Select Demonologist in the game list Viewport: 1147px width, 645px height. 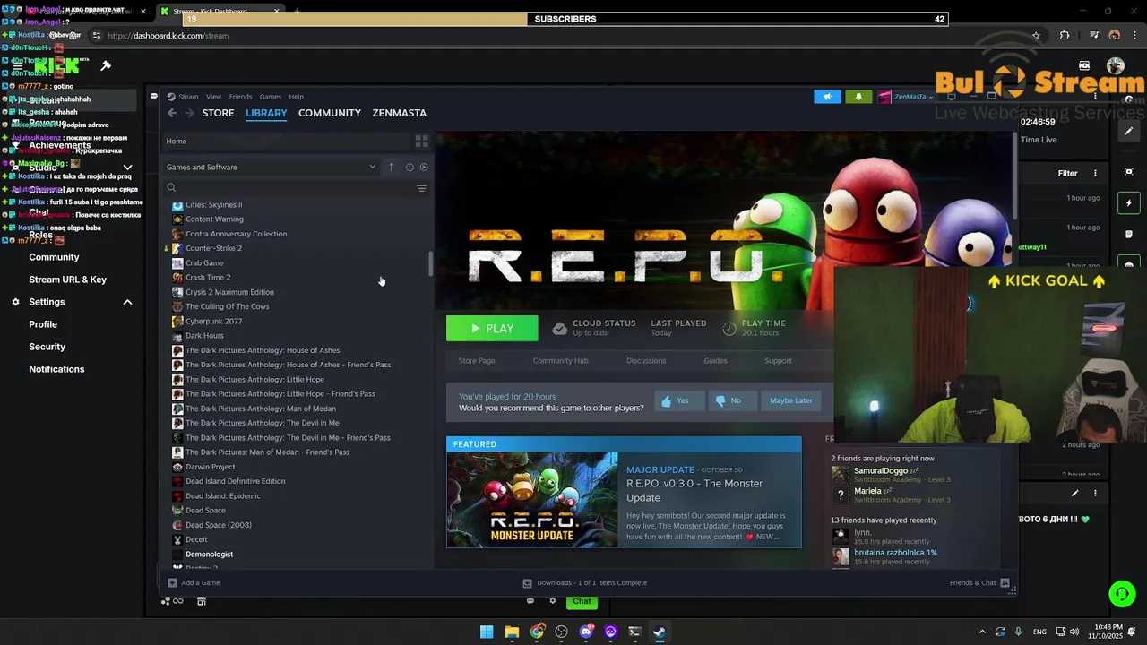coord(209,555)
